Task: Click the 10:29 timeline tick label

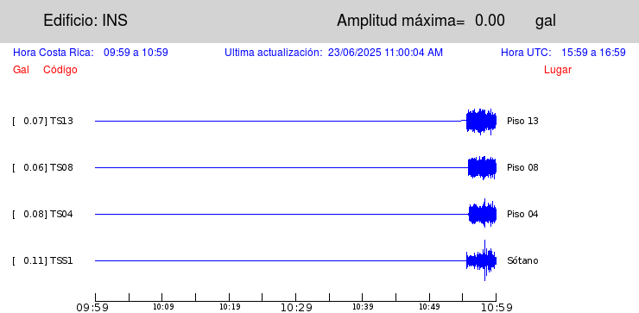Action: coord(295,308)
